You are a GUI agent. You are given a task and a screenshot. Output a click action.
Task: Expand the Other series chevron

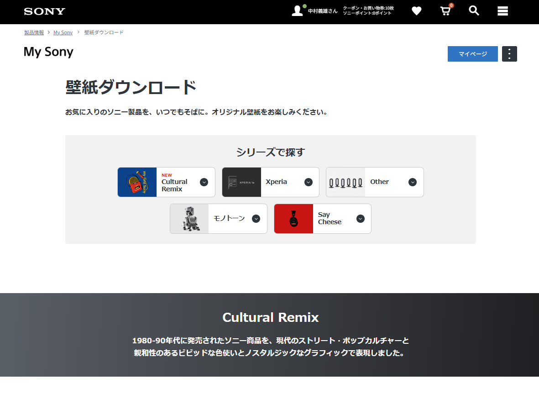click(413, 182)
